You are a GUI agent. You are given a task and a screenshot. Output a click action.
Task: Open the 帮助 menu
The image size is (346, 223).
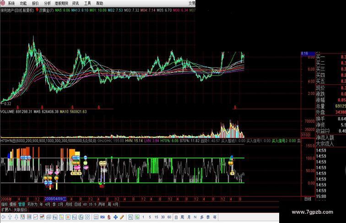click(99, 3)
